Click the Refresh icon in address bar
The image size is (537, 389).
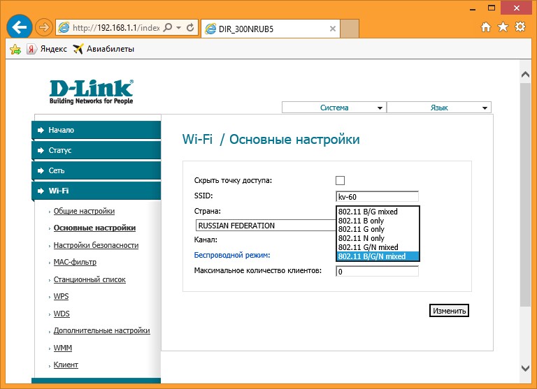[x=190, y=28]
